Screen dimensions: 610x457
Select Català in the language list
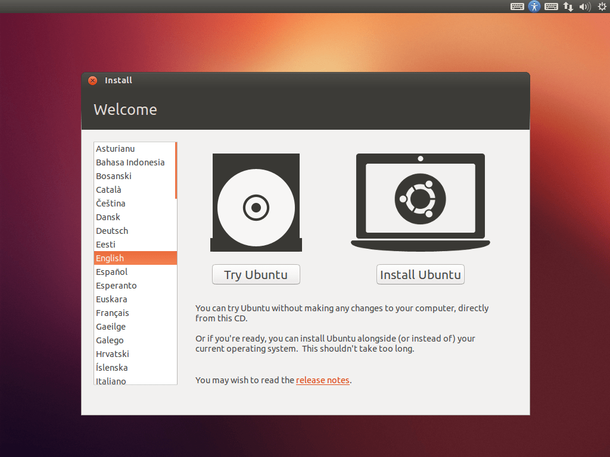(x=125, y=189)
